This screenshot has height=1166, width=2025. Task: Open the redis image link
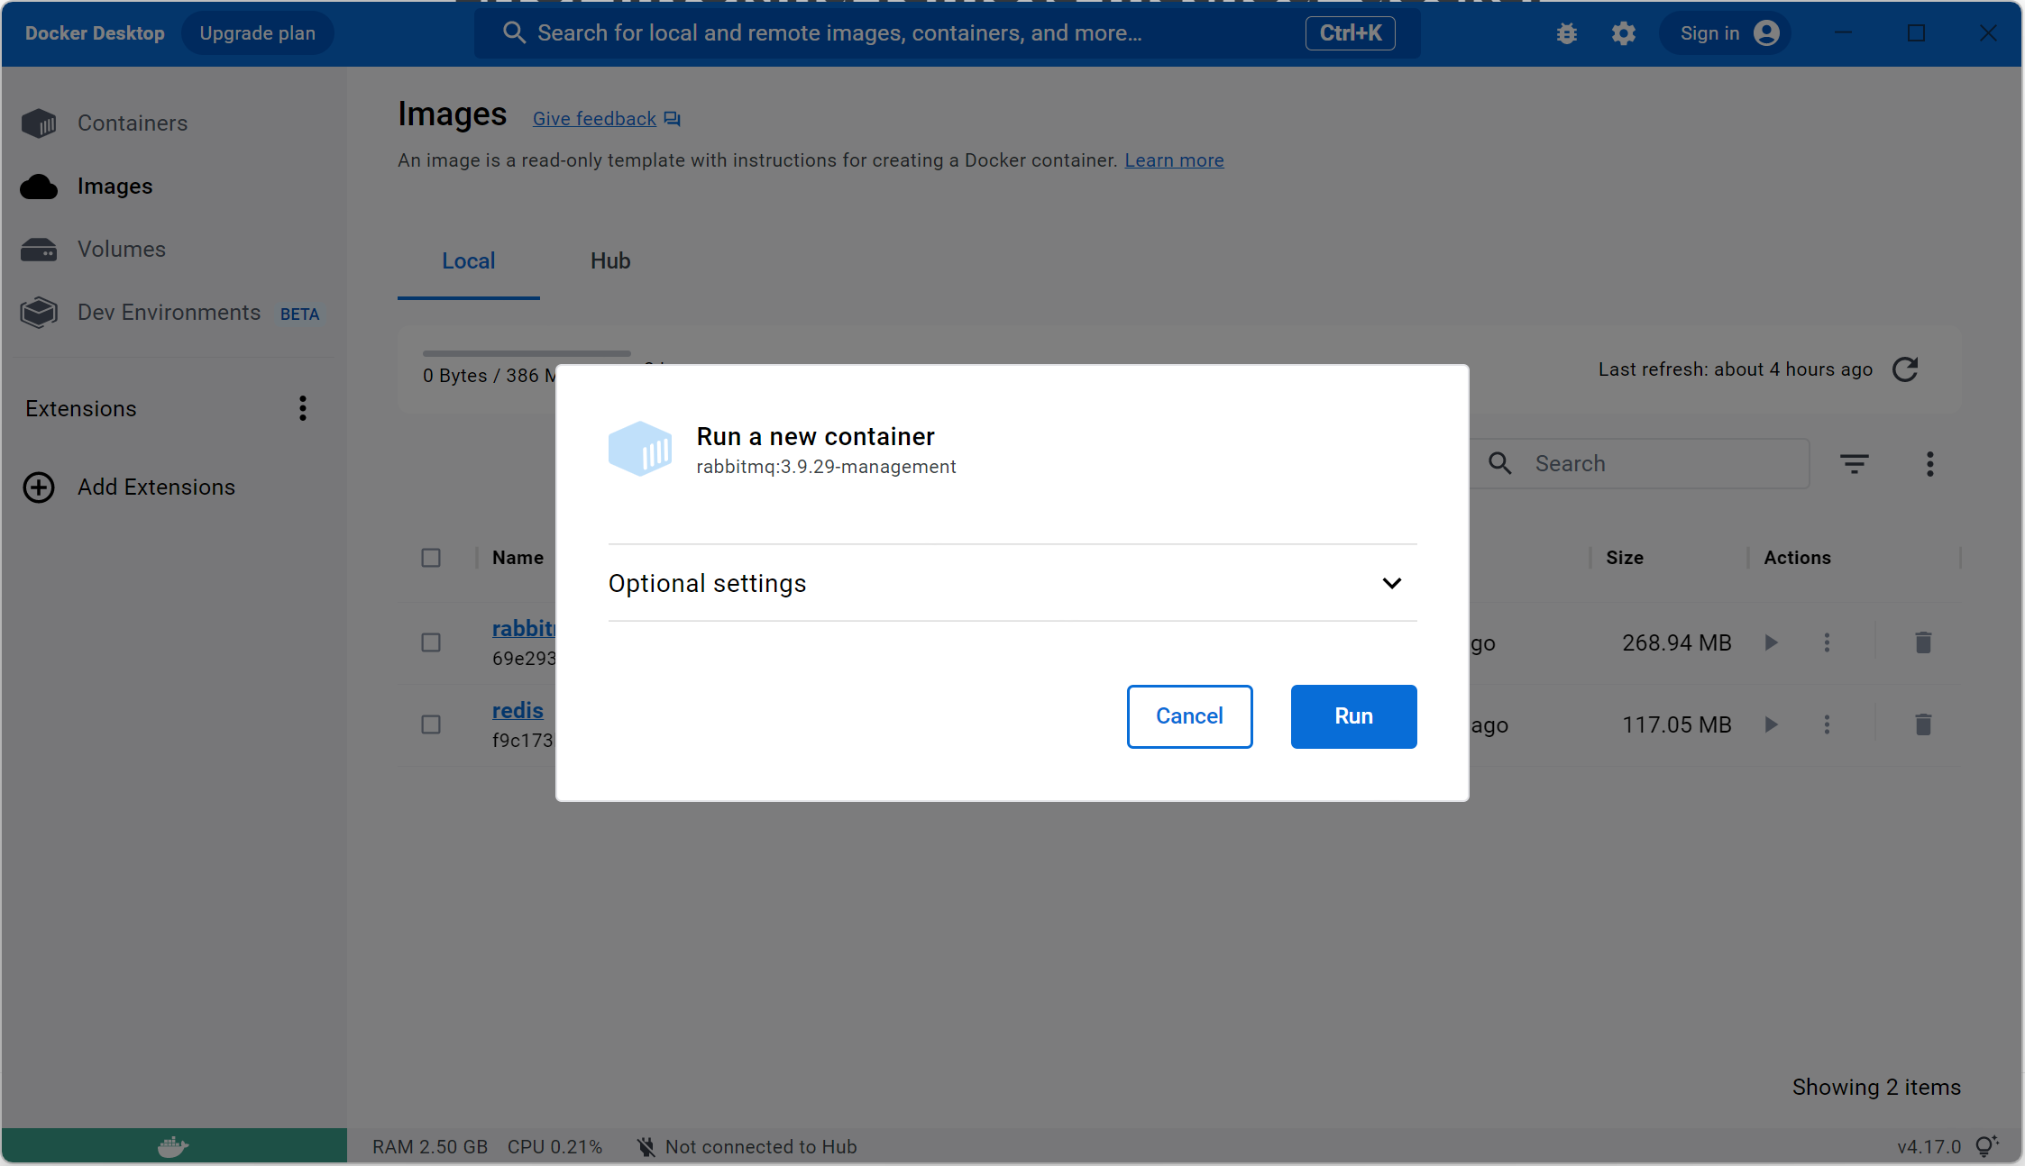coord(518,711)
